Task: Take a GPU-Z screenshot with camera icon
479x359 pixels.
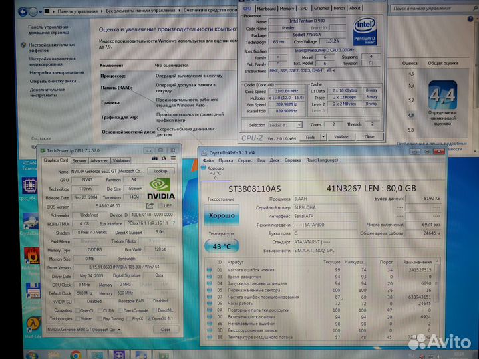Action: click(x=155, y=158)
